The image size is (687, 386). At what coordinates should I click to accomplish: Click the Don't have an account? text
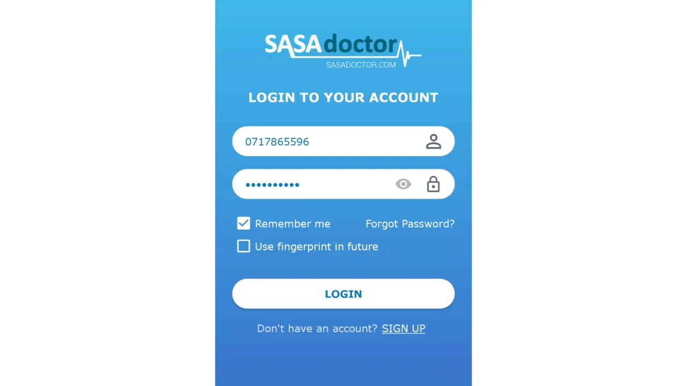318,329
